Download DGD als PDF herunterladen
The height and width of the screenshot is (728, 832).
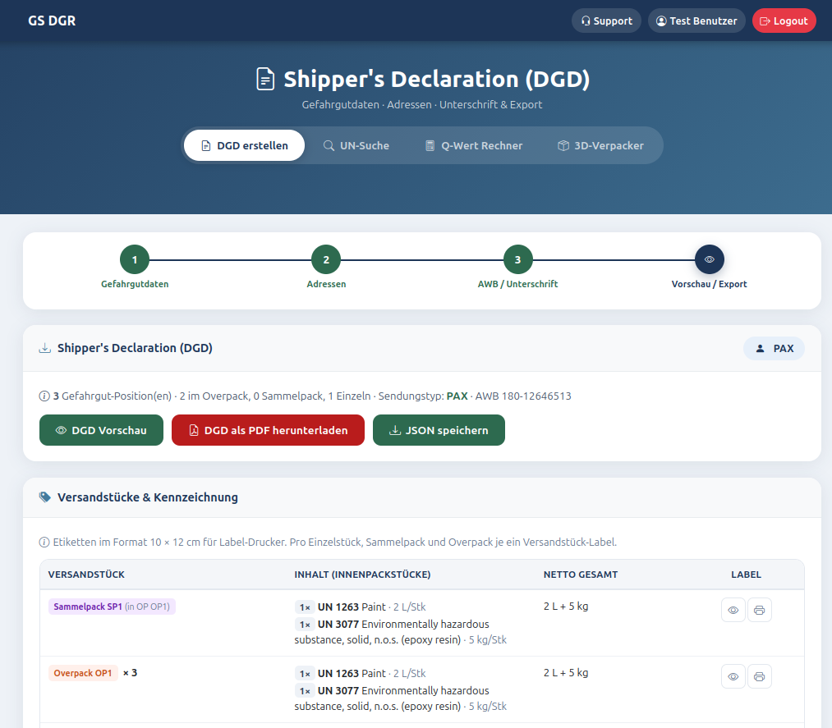(268, 430)
